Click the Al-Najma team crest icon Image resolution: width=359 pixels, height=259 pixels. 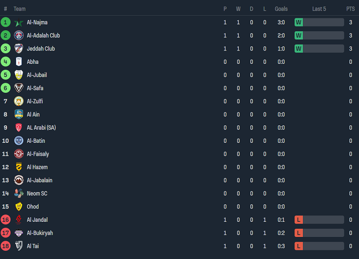[19, 23]
